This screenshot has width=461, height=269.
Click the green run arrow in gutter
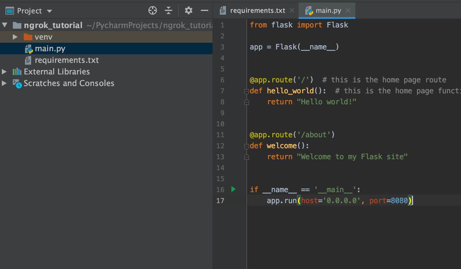[x=233, y=189]
